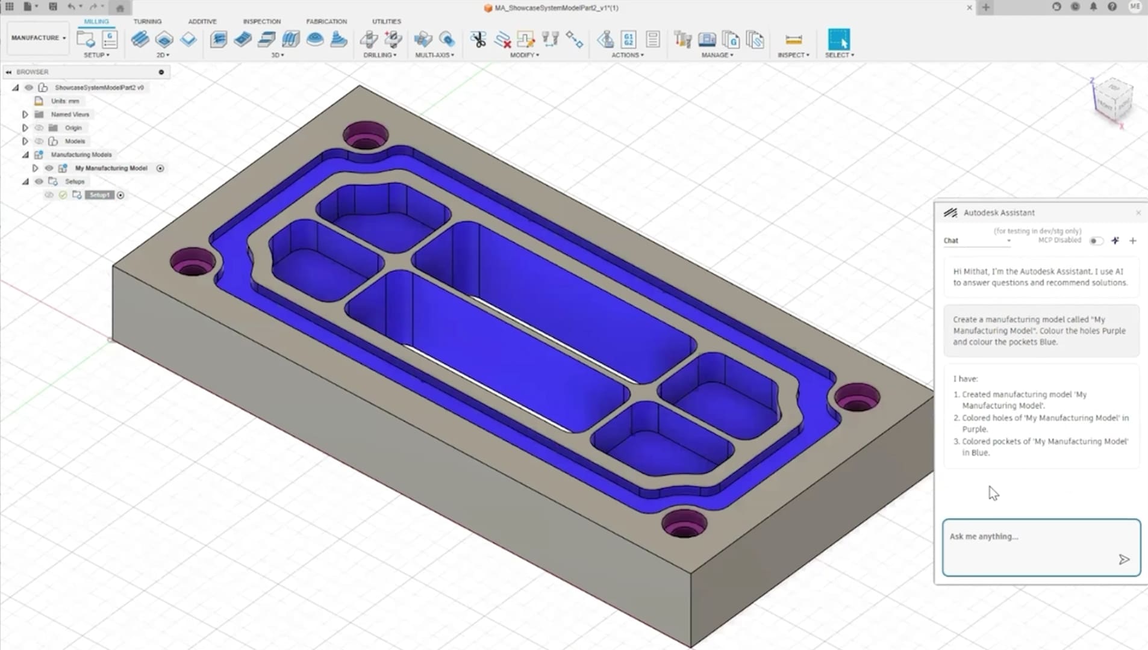Click the send arrow in Assistant chat
The image size is (1148, 650).
(1123, 560)
